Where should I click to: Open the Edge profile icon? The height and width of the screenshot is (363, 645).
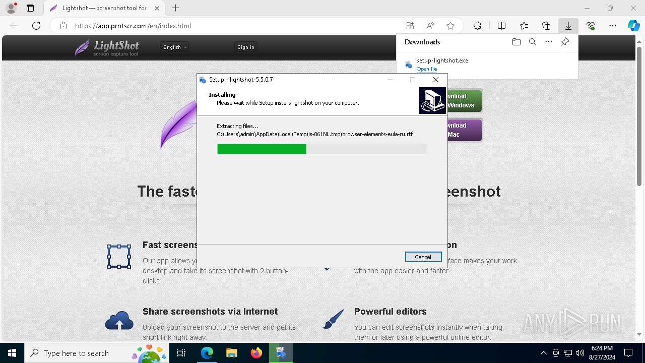pyautogui.click(x=11, y=8)
